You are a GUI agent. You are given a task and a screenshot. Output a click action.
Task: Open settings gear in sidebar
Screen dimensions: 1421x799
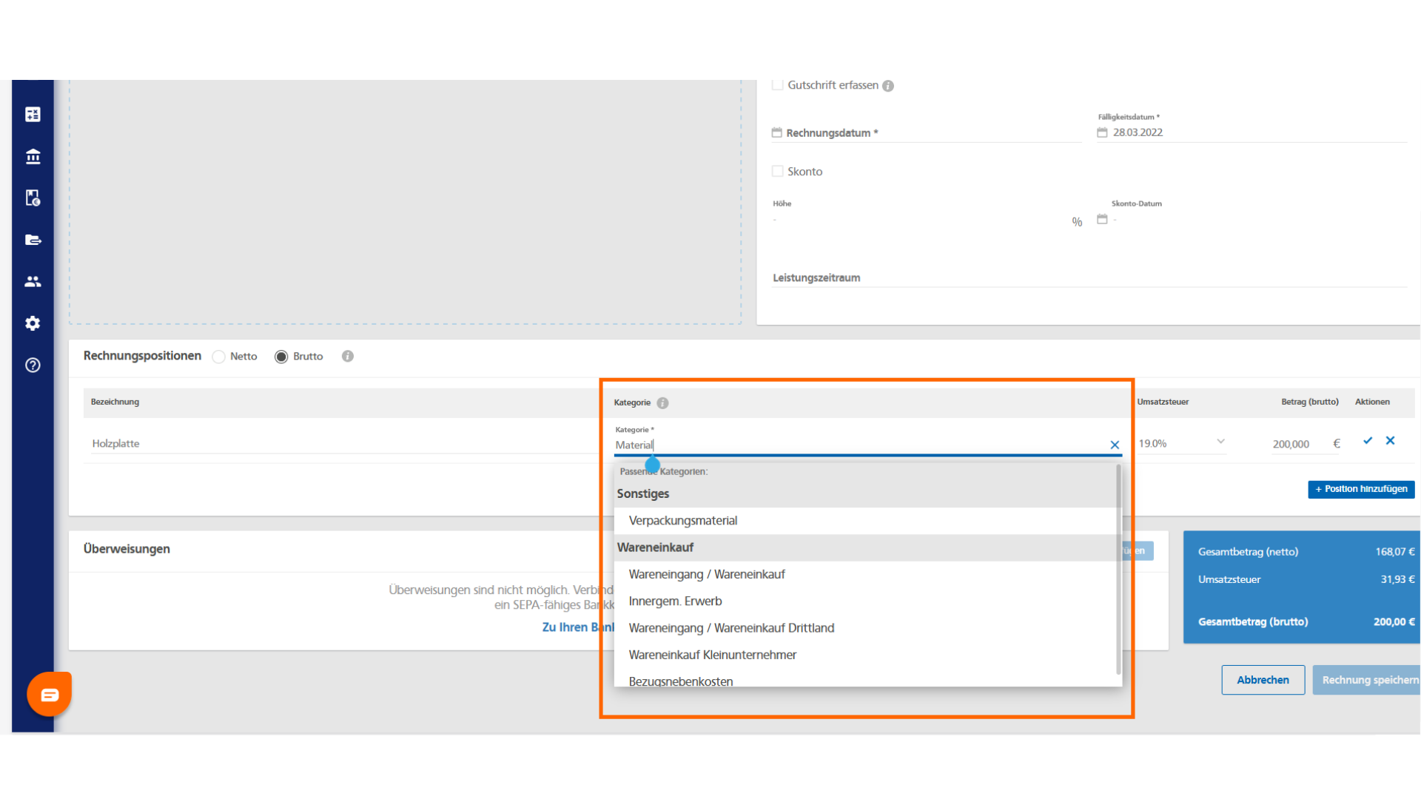(x=33, y=323)
